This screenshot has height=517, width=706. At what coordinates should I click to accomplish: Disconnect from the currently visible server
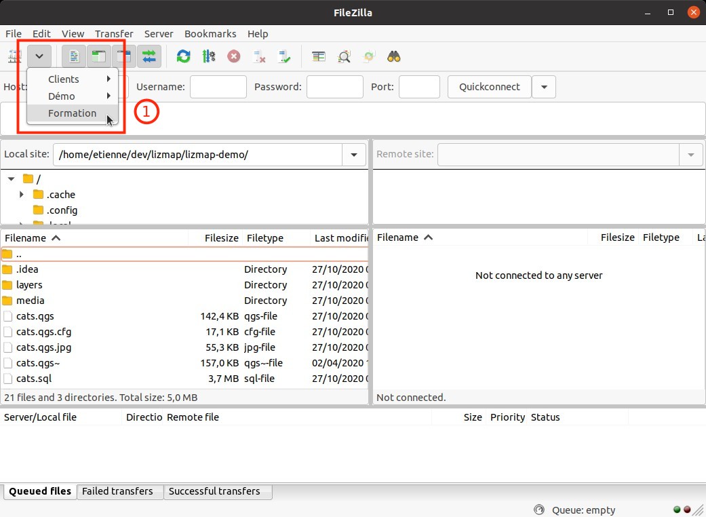259,56
